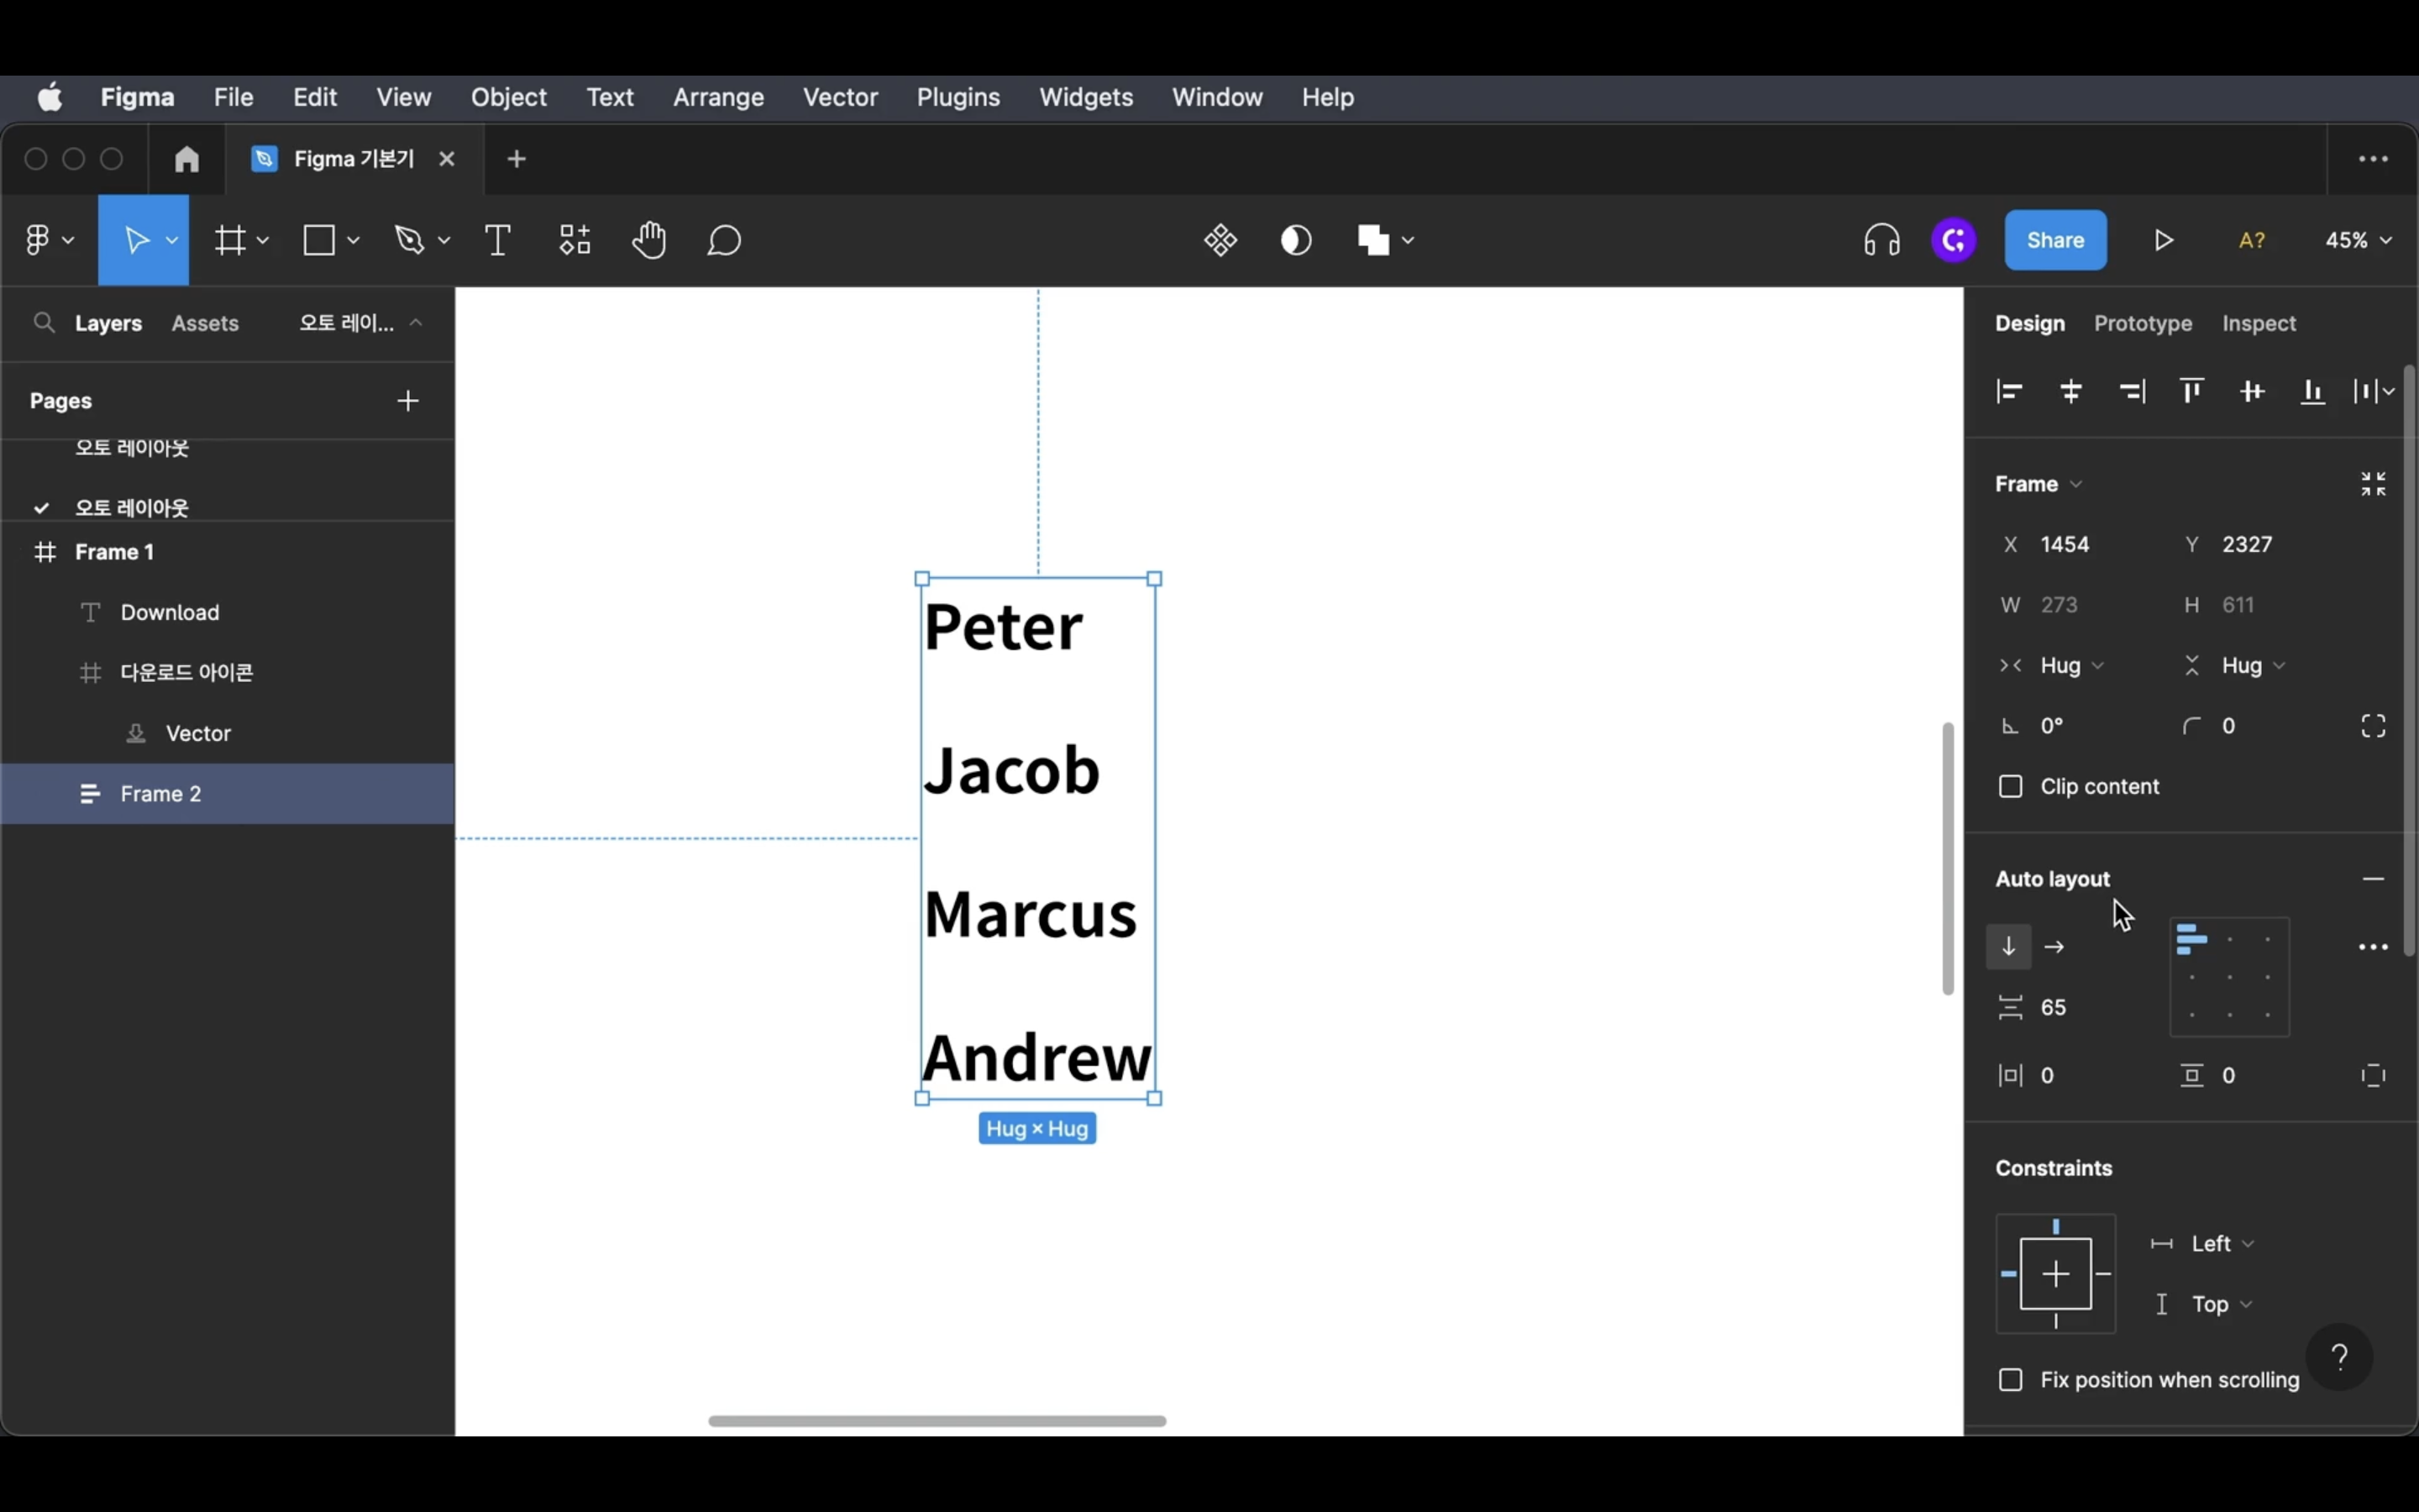
Task: Click the audio headphones icon
Action: click(x=1881, y=241)
